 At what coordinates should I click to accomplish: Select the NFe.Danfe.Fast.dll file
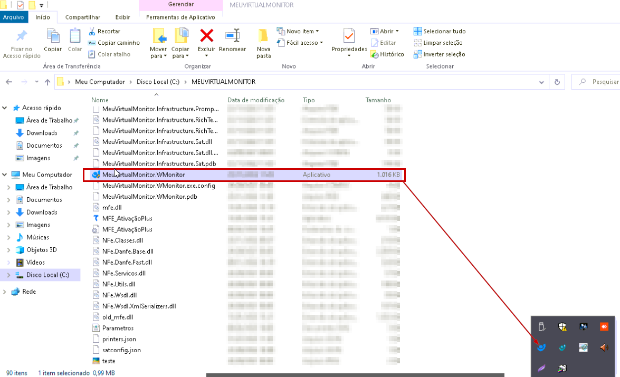(127, 263)
